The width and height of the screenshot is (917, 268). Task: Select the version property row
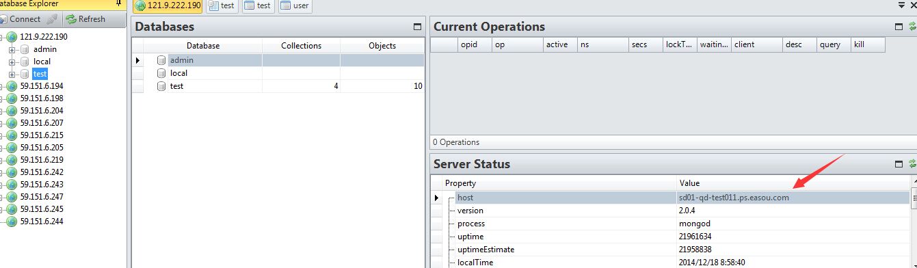pos(670,211)
